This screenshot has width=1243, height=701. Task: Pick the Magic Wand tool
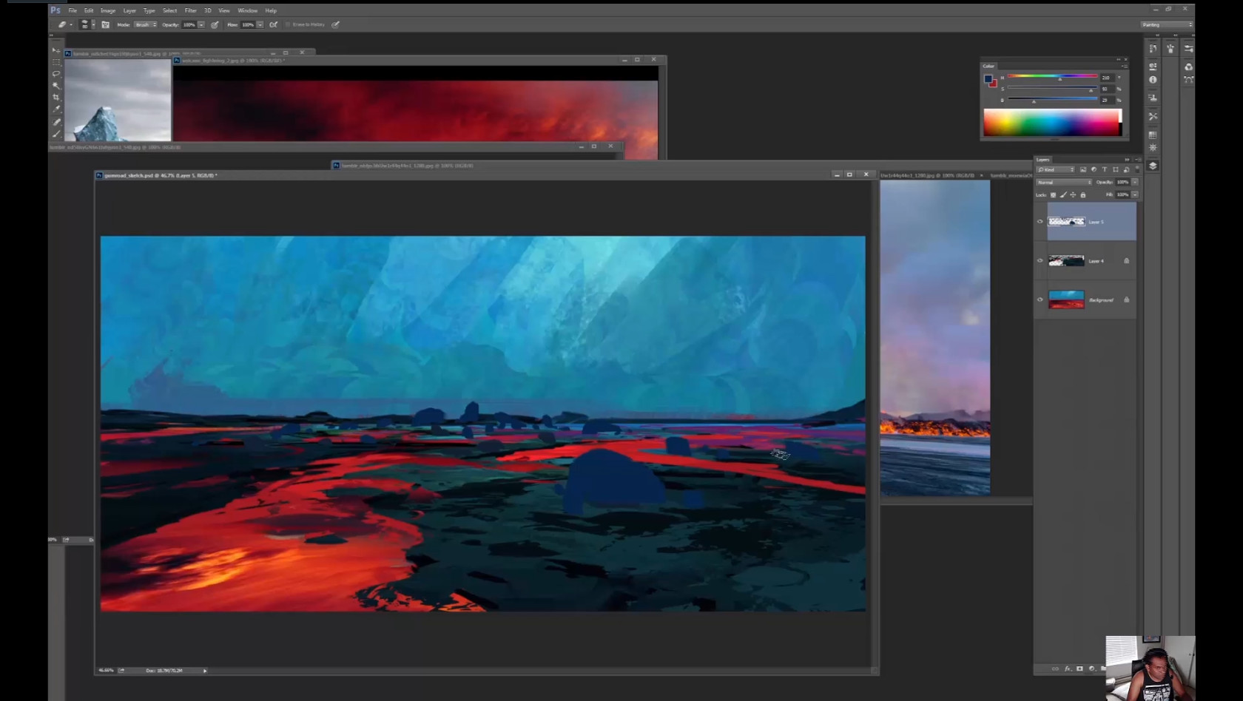[x=56, y=86]
